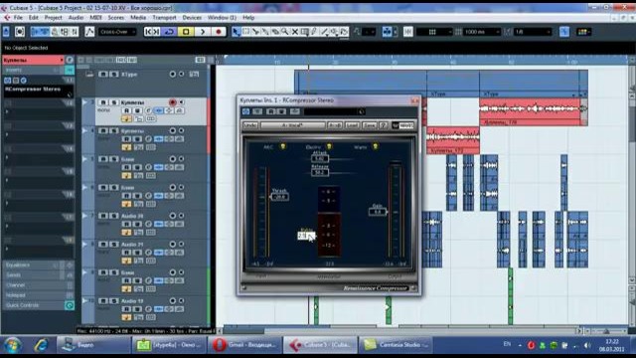Toggle the insert slot power button

pyautogui.click(x=8, y=81)
